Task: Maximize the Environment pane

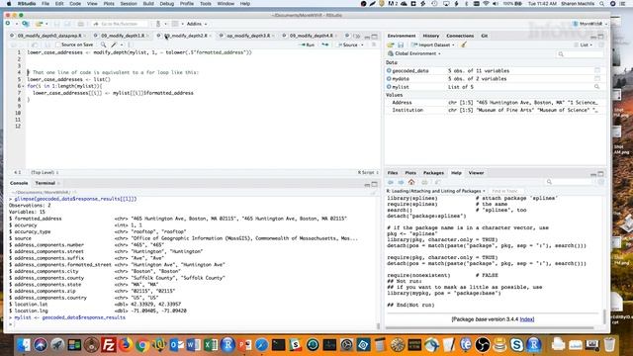Action: point(600,37)
